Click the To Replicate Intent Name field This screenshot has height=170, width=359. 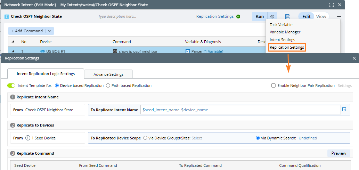click(x=240, y=110)
